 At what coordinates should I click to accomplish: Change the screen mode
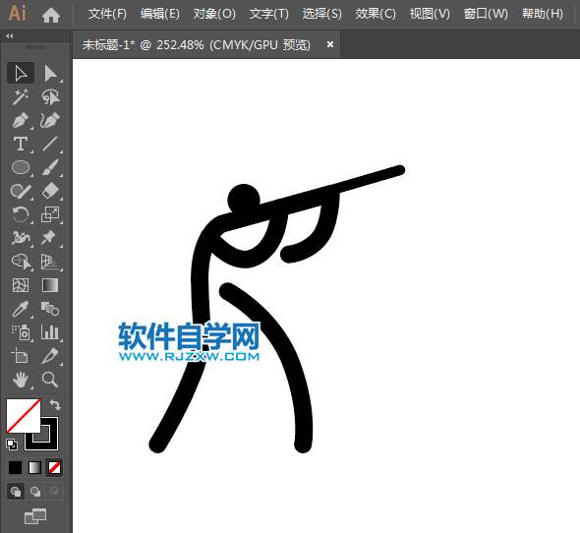click(x=35, y=516)
